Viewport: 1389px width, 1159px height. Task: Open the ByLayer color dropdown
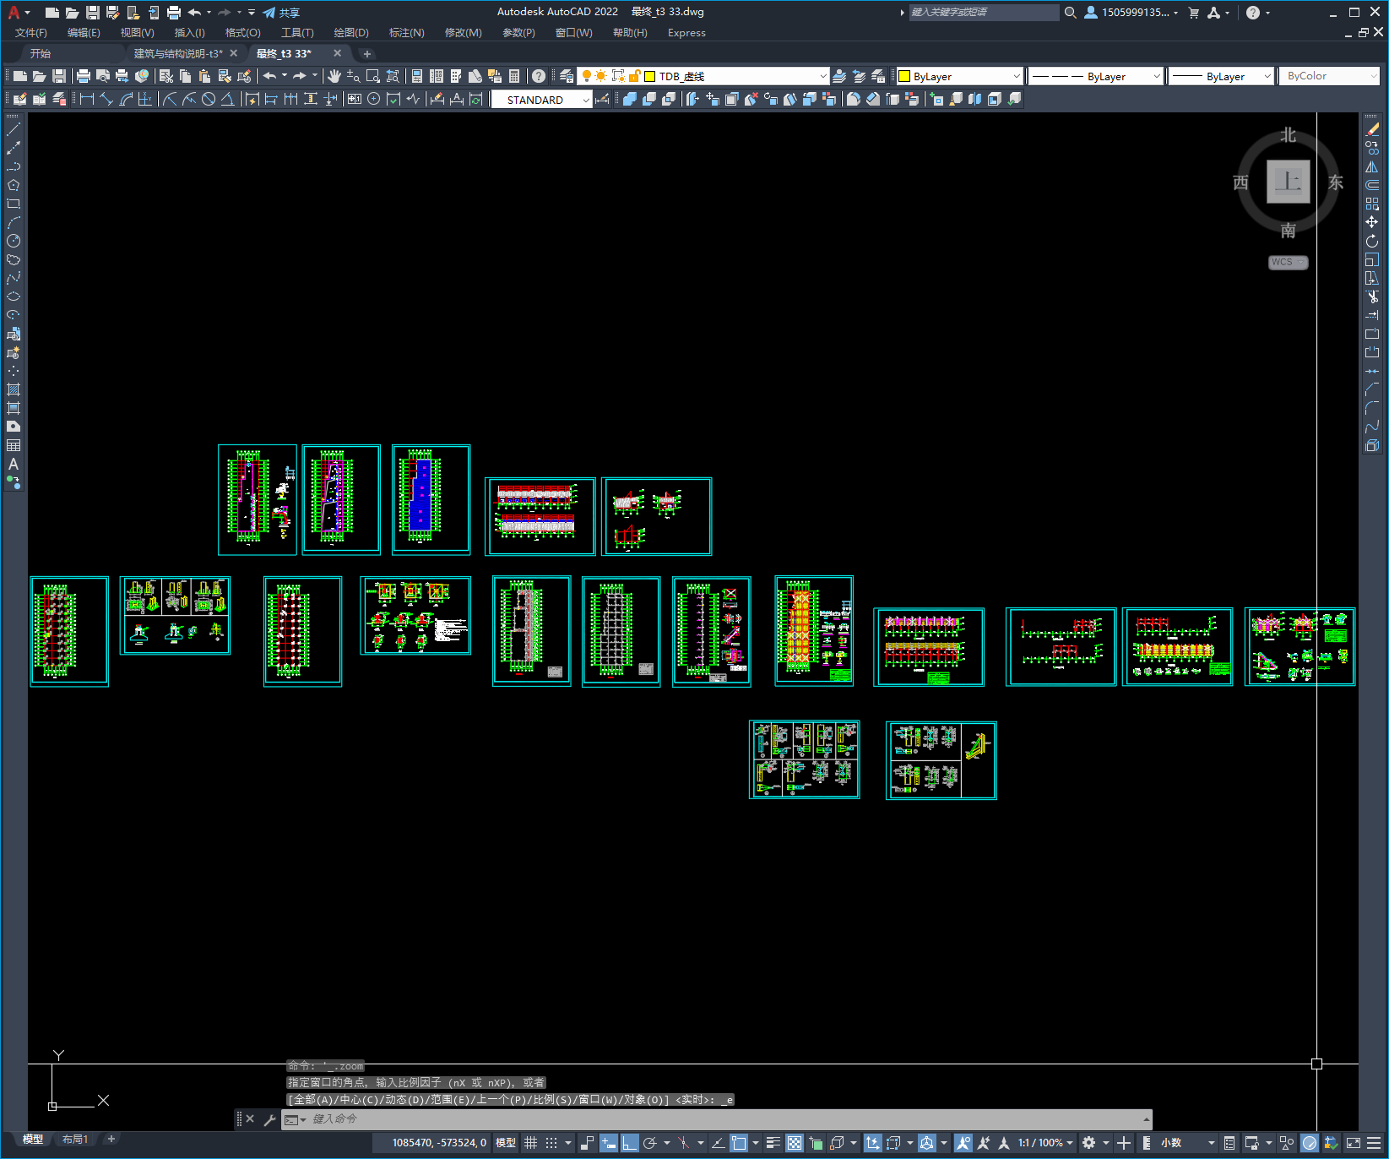tap(1017, 76)
